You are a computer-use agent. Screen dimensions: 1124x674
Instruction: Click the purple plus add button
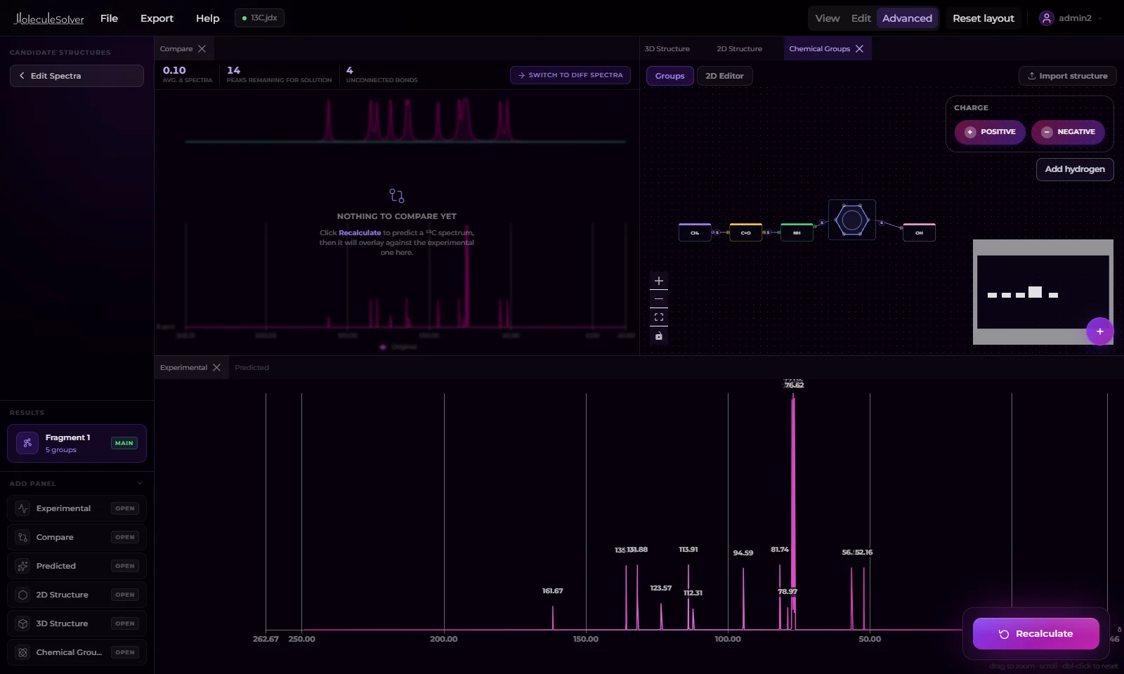[x=1099, y=331]
